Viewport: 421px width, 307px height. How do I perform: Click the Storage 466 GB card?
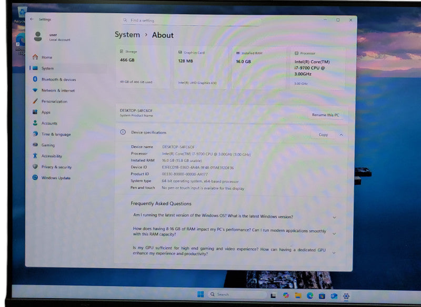(143, 67)
